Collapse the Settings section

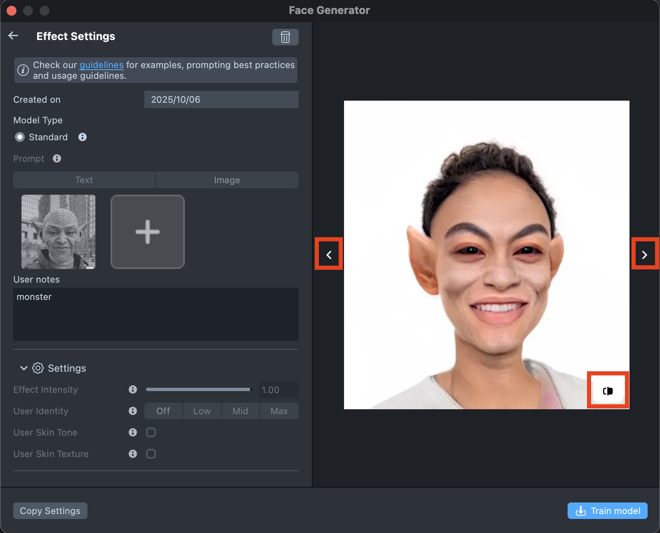pos(24,368)
